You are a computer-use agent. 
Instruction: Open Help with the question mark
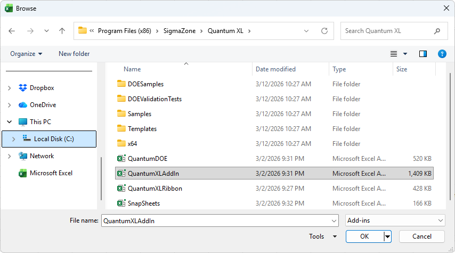(442, 54)
